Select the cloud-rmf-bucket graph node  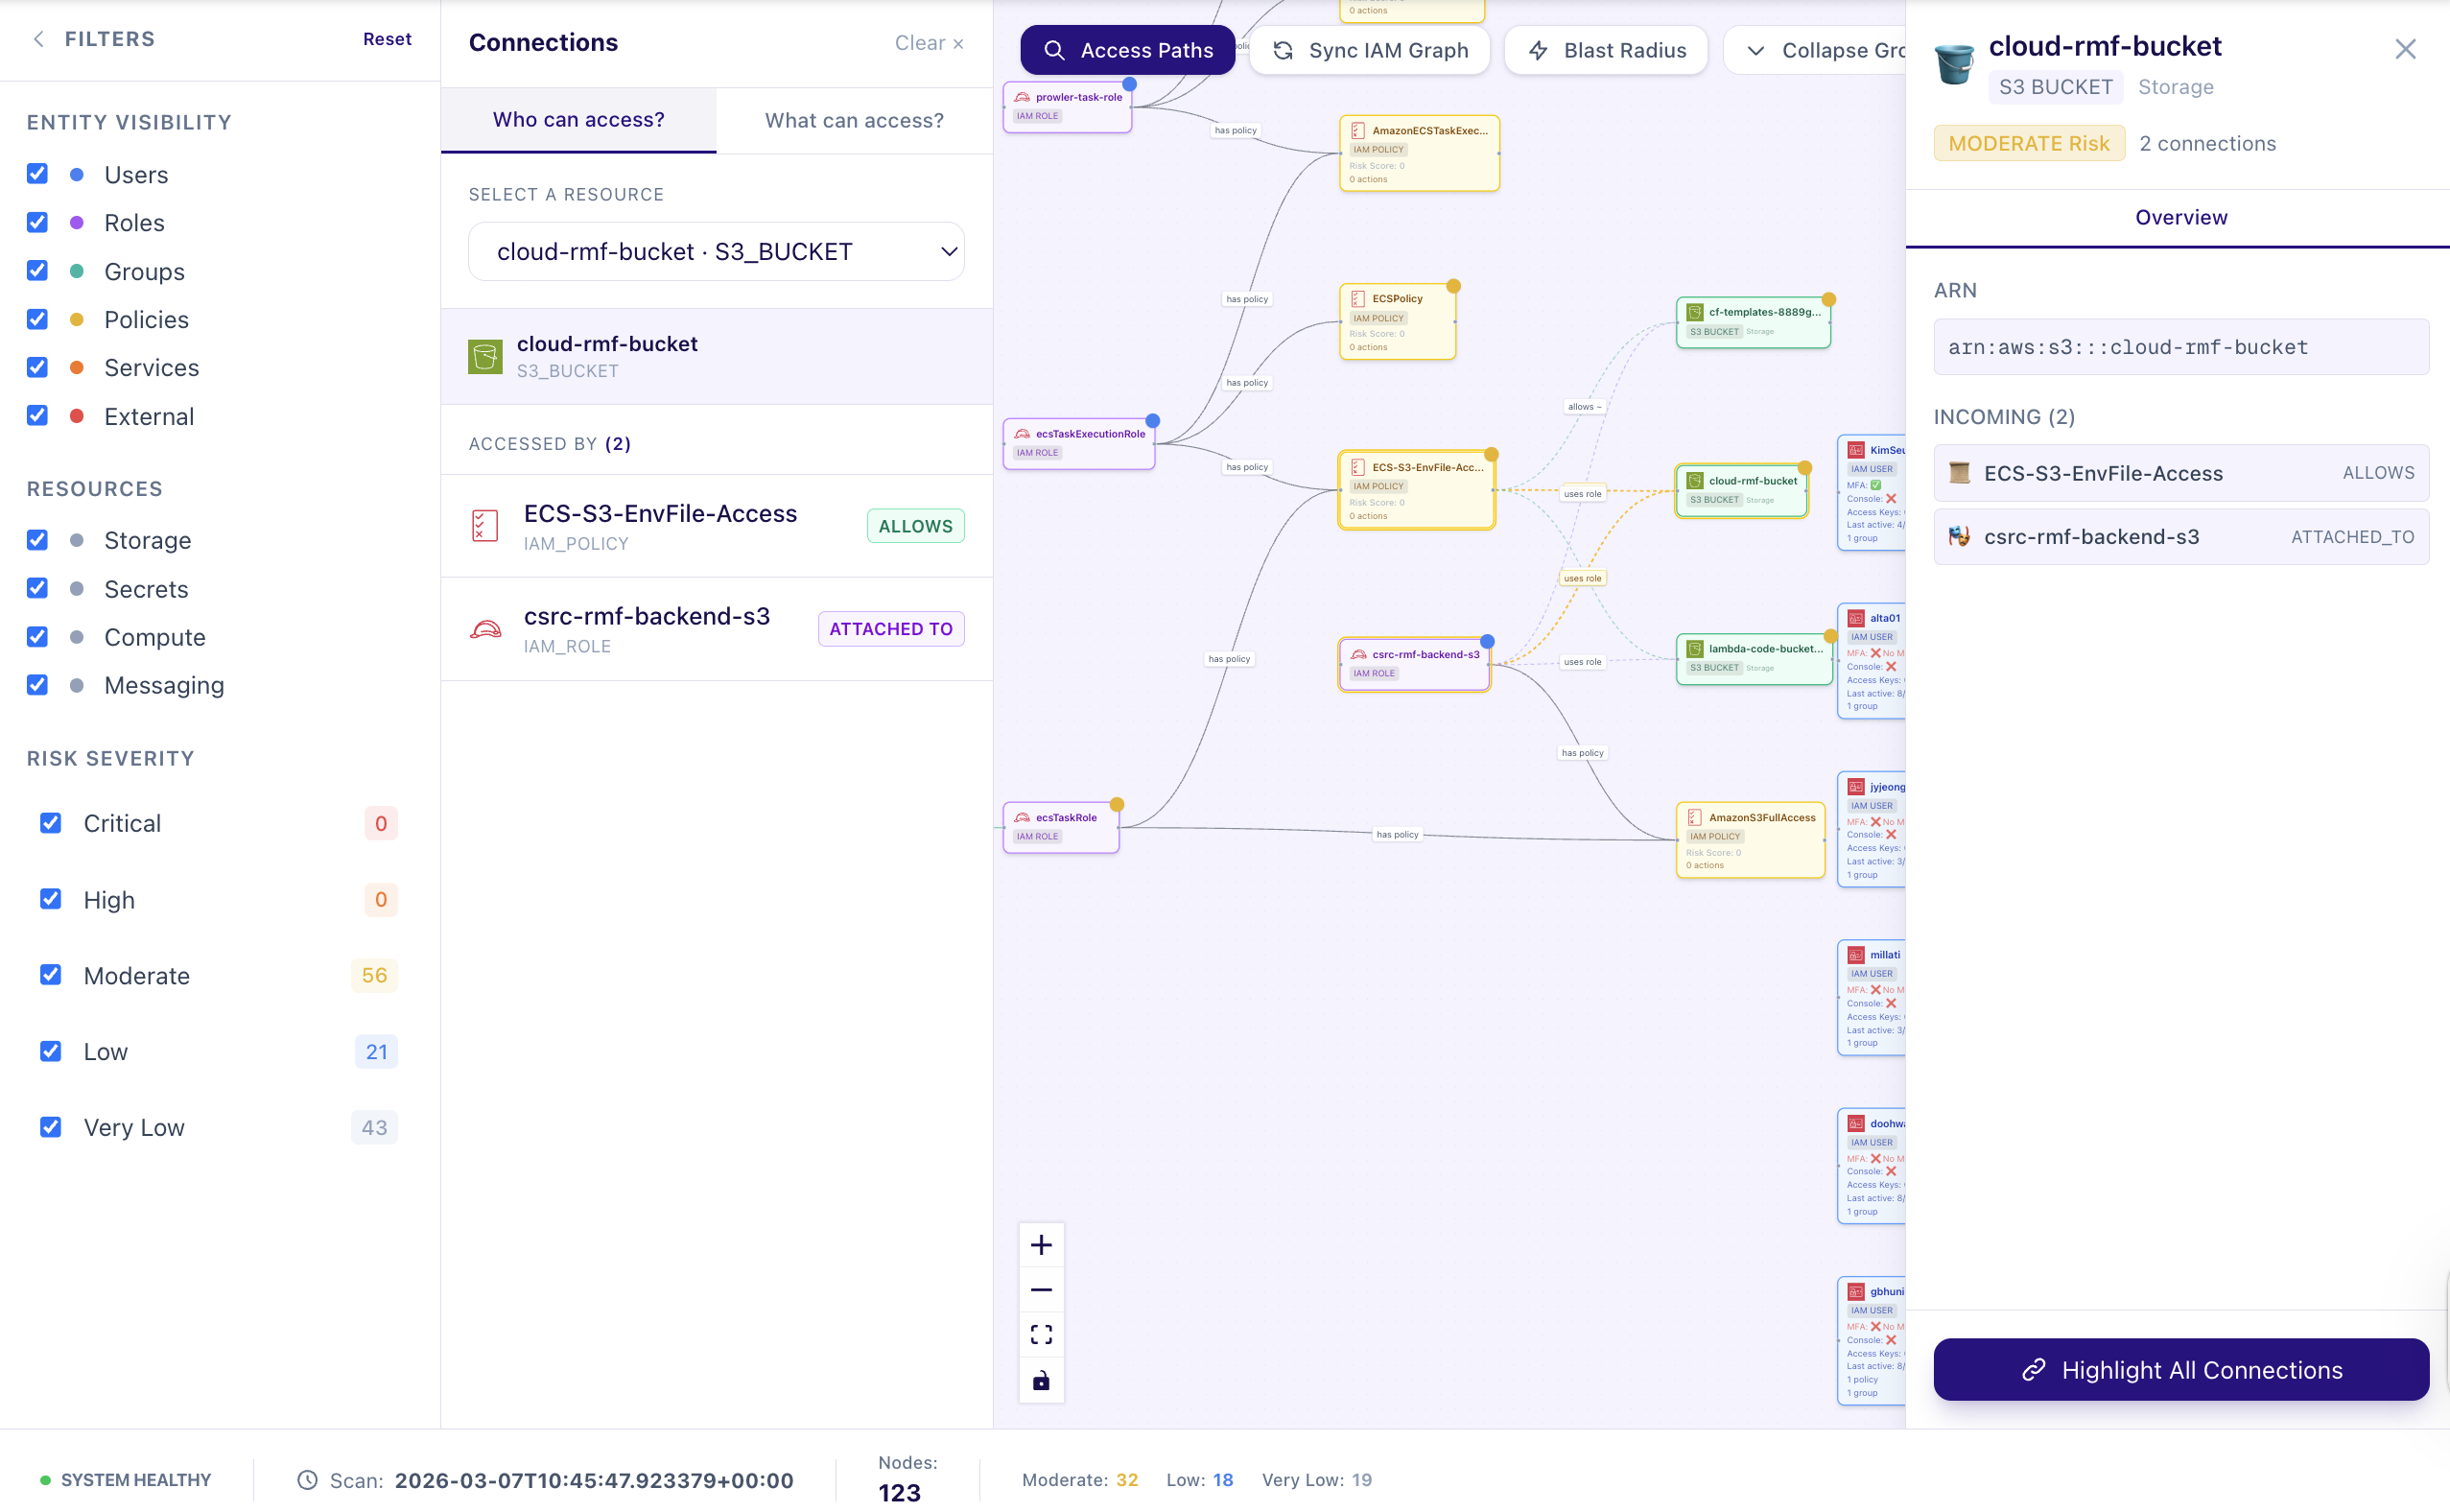pyautogui.click(x=1741, y=490)
